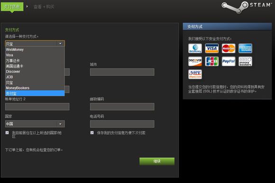Click the 城市 city input field
Viewport: 275px width, 183px height.
click(122, 72)
